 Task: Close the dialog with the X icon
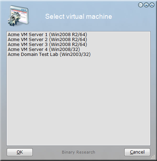pyautogui.click(x=152, y=5)
